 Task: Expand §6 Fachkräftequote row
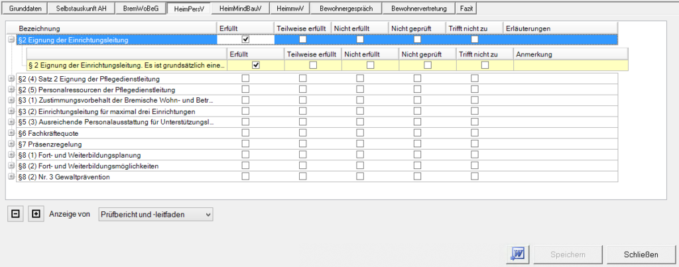pyautogui.click(x=11, y=133)
